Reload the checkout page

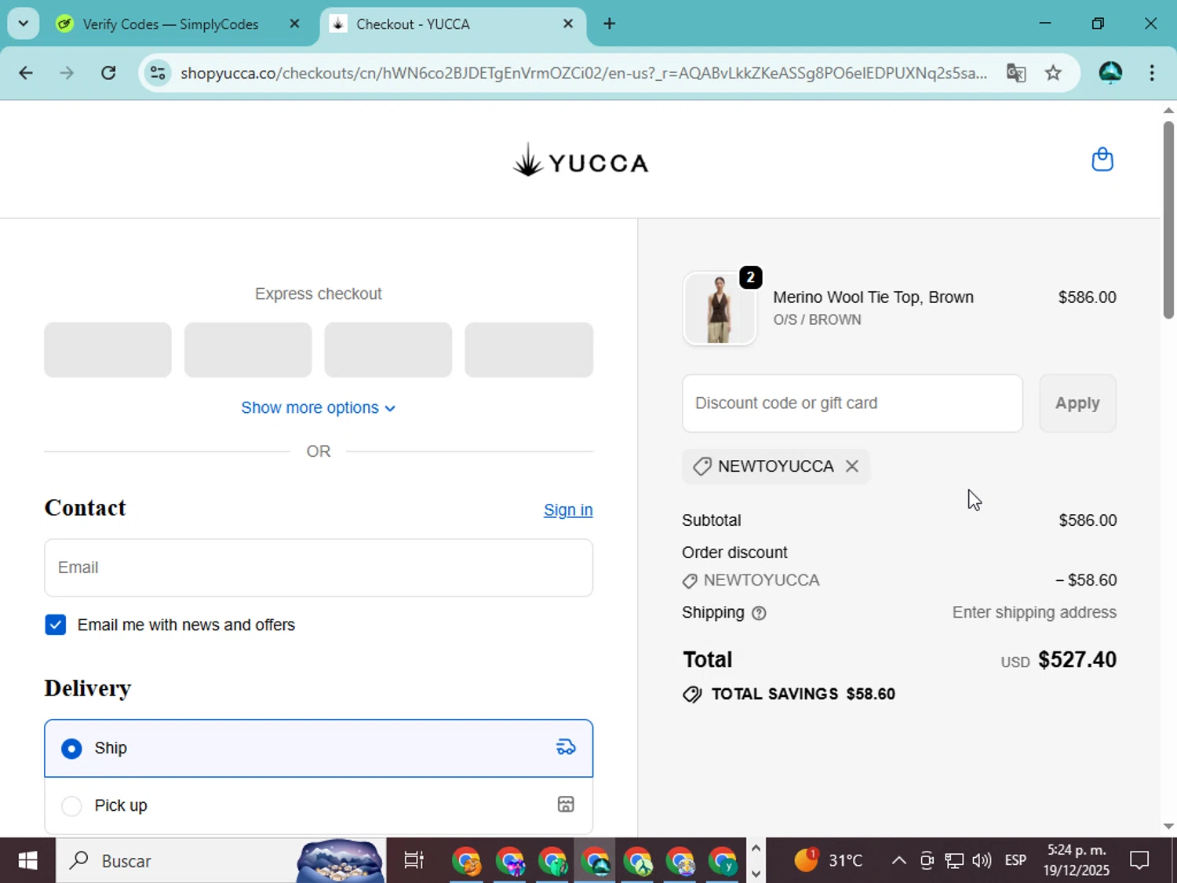coord(108,73)
